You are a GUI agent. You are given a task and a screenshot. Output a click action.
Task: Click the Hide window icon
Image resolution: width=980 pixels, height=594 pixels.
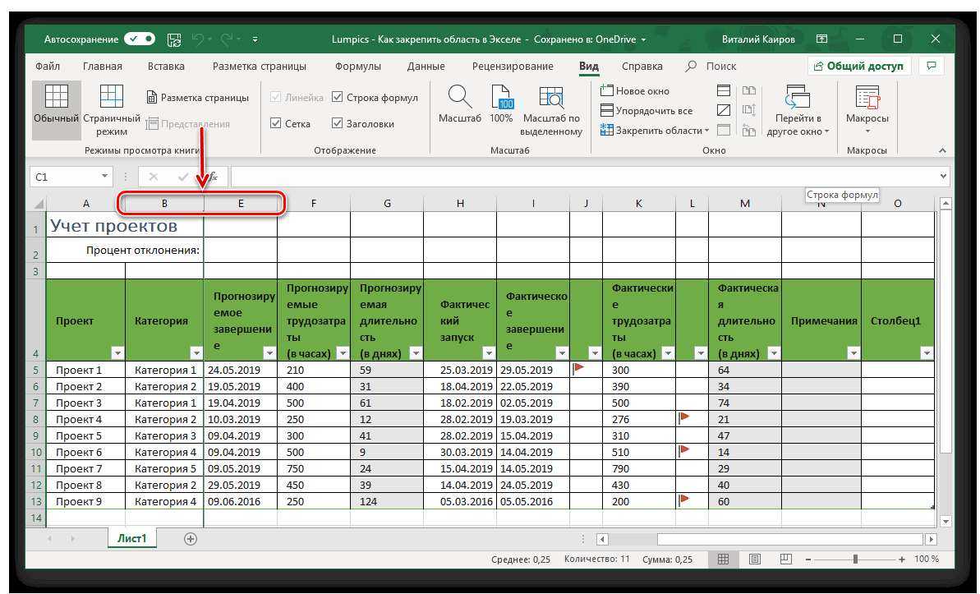724,111
